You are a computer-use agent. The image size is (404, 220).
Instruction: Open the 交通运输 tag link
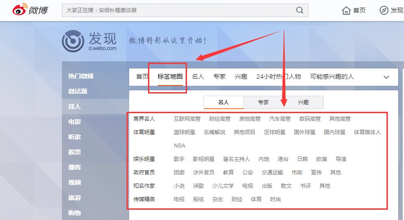click(x=272, y=173)
